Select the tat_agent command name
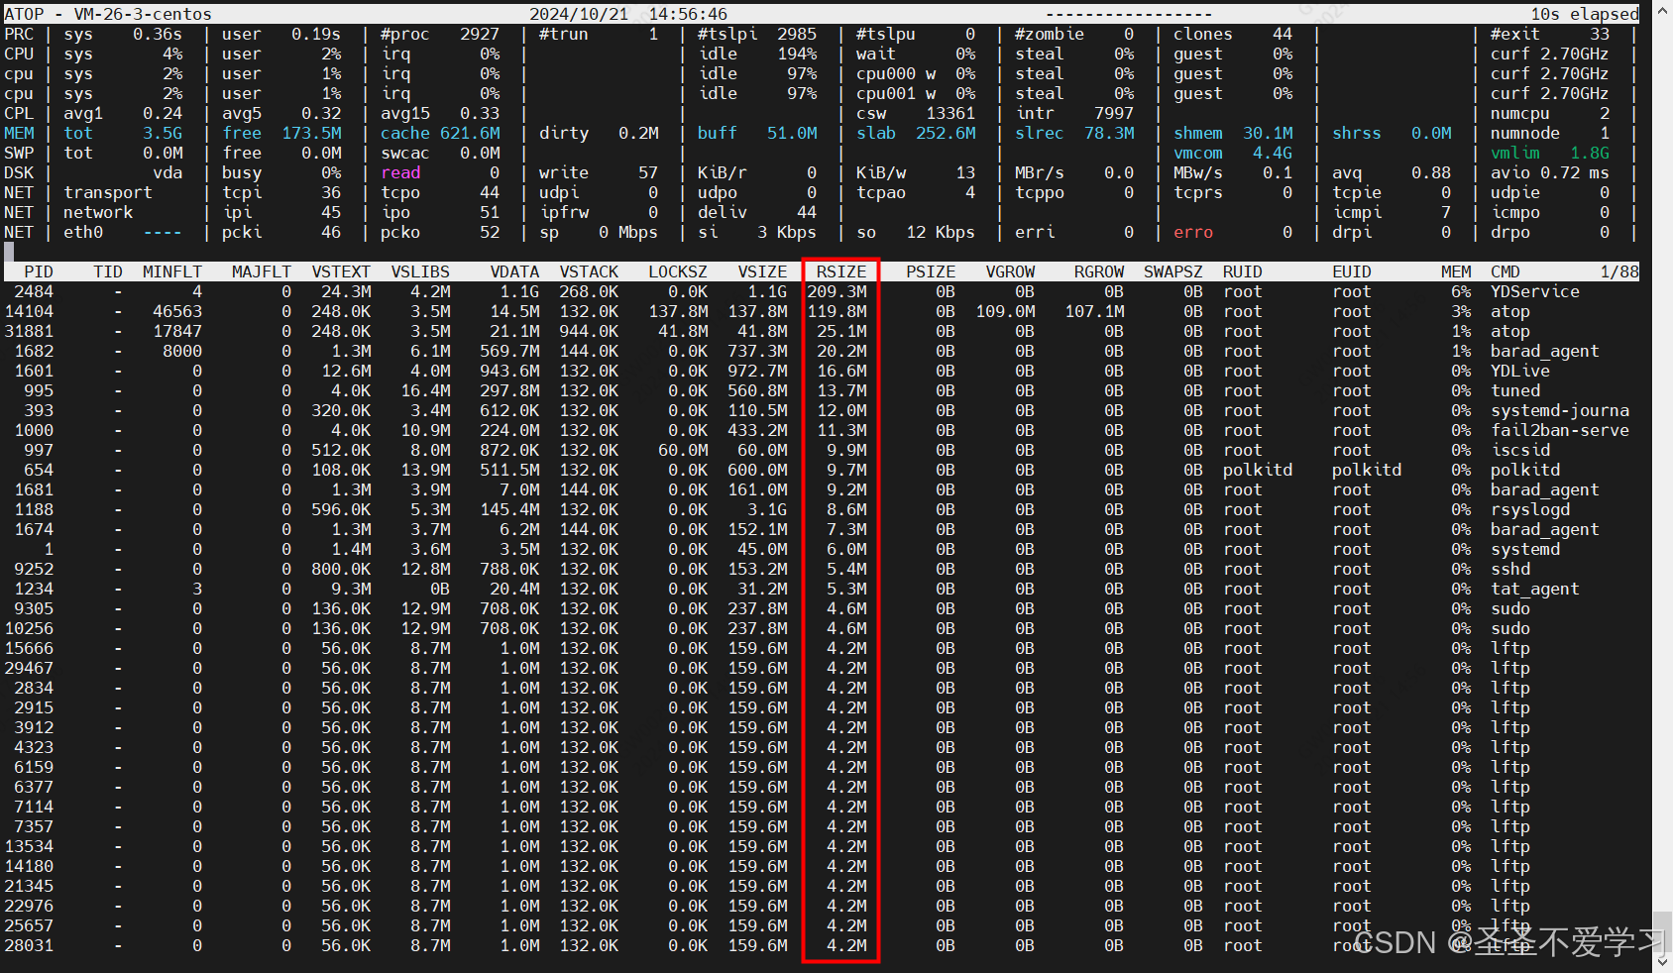 pyautogui.click(x=1535, y=589)
